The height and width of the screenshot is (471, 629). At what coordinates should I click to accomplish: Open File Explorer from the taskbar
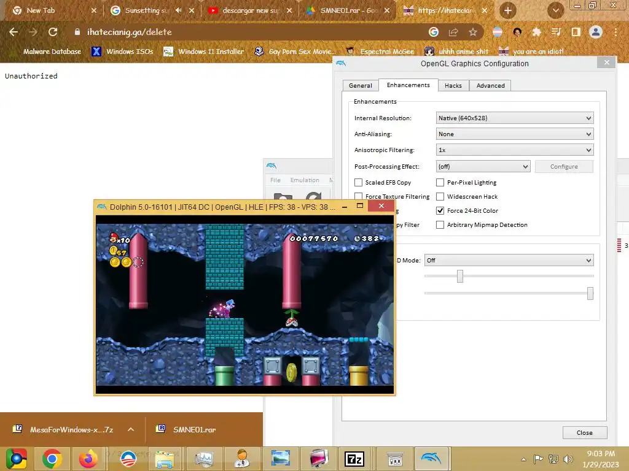pos(165,459)
